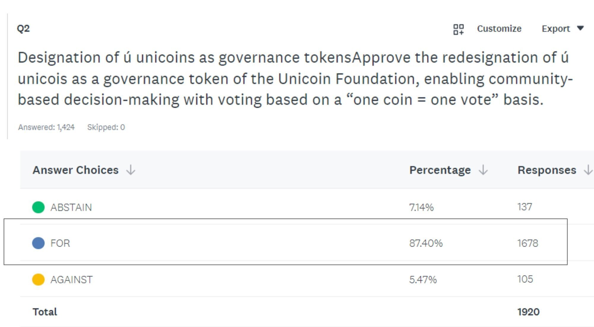Click the blue FOR color dot

click(x=38, y=243)
